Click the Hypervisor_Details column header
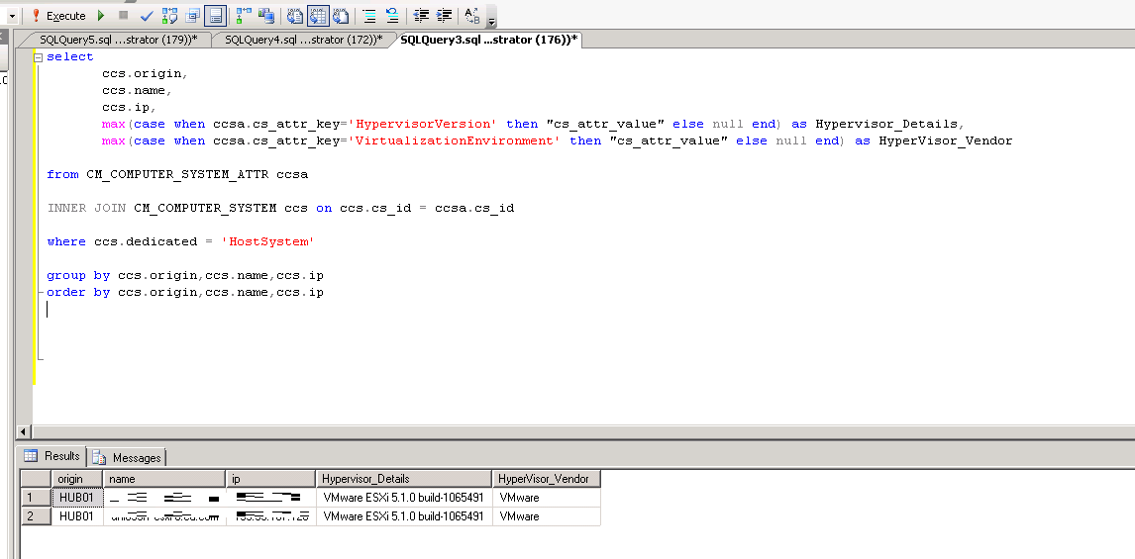Screen dimensions: 1135x559 click(405, 479)
